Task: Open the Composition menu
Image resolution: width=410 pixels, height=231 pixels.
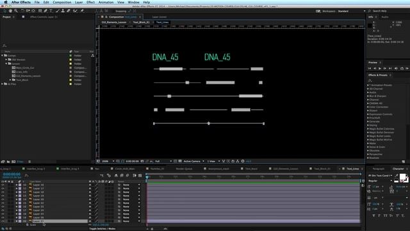Action: pos(61,2)
